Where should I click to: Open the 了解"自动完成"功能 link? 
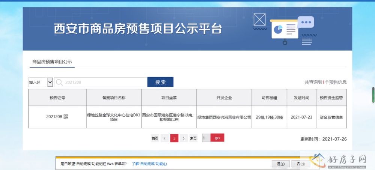(x=149, y=164)
